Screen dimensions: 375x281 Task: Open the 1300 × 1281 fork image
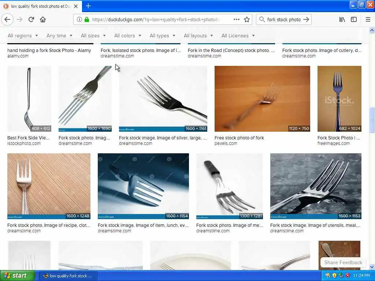229,186
